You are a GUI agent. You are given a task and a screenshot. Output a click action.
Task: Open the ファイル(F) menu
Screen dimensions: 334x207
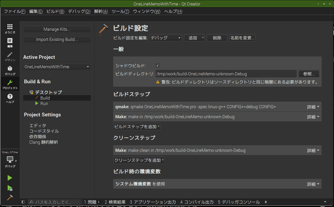point(15,11)
